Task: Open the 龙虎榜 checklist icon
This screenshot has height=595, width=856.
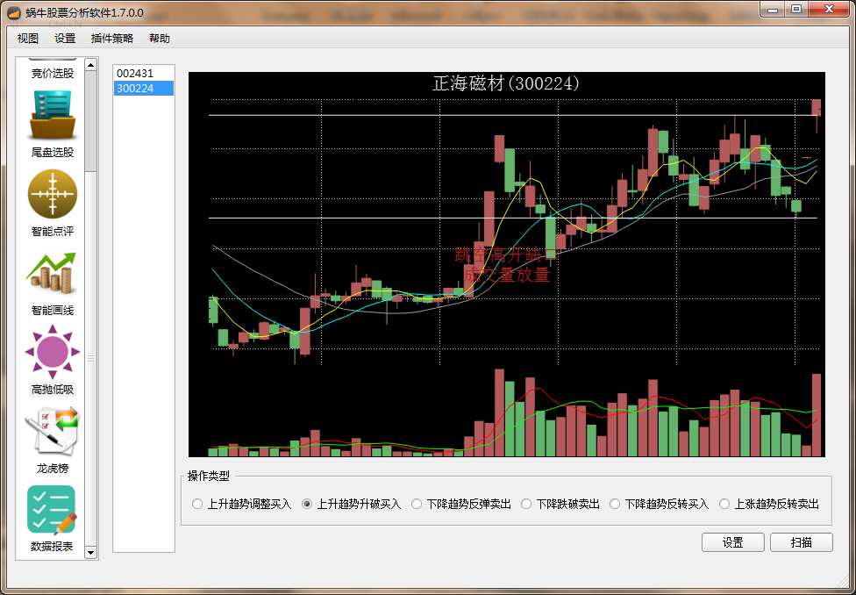Action: (53, 431)
